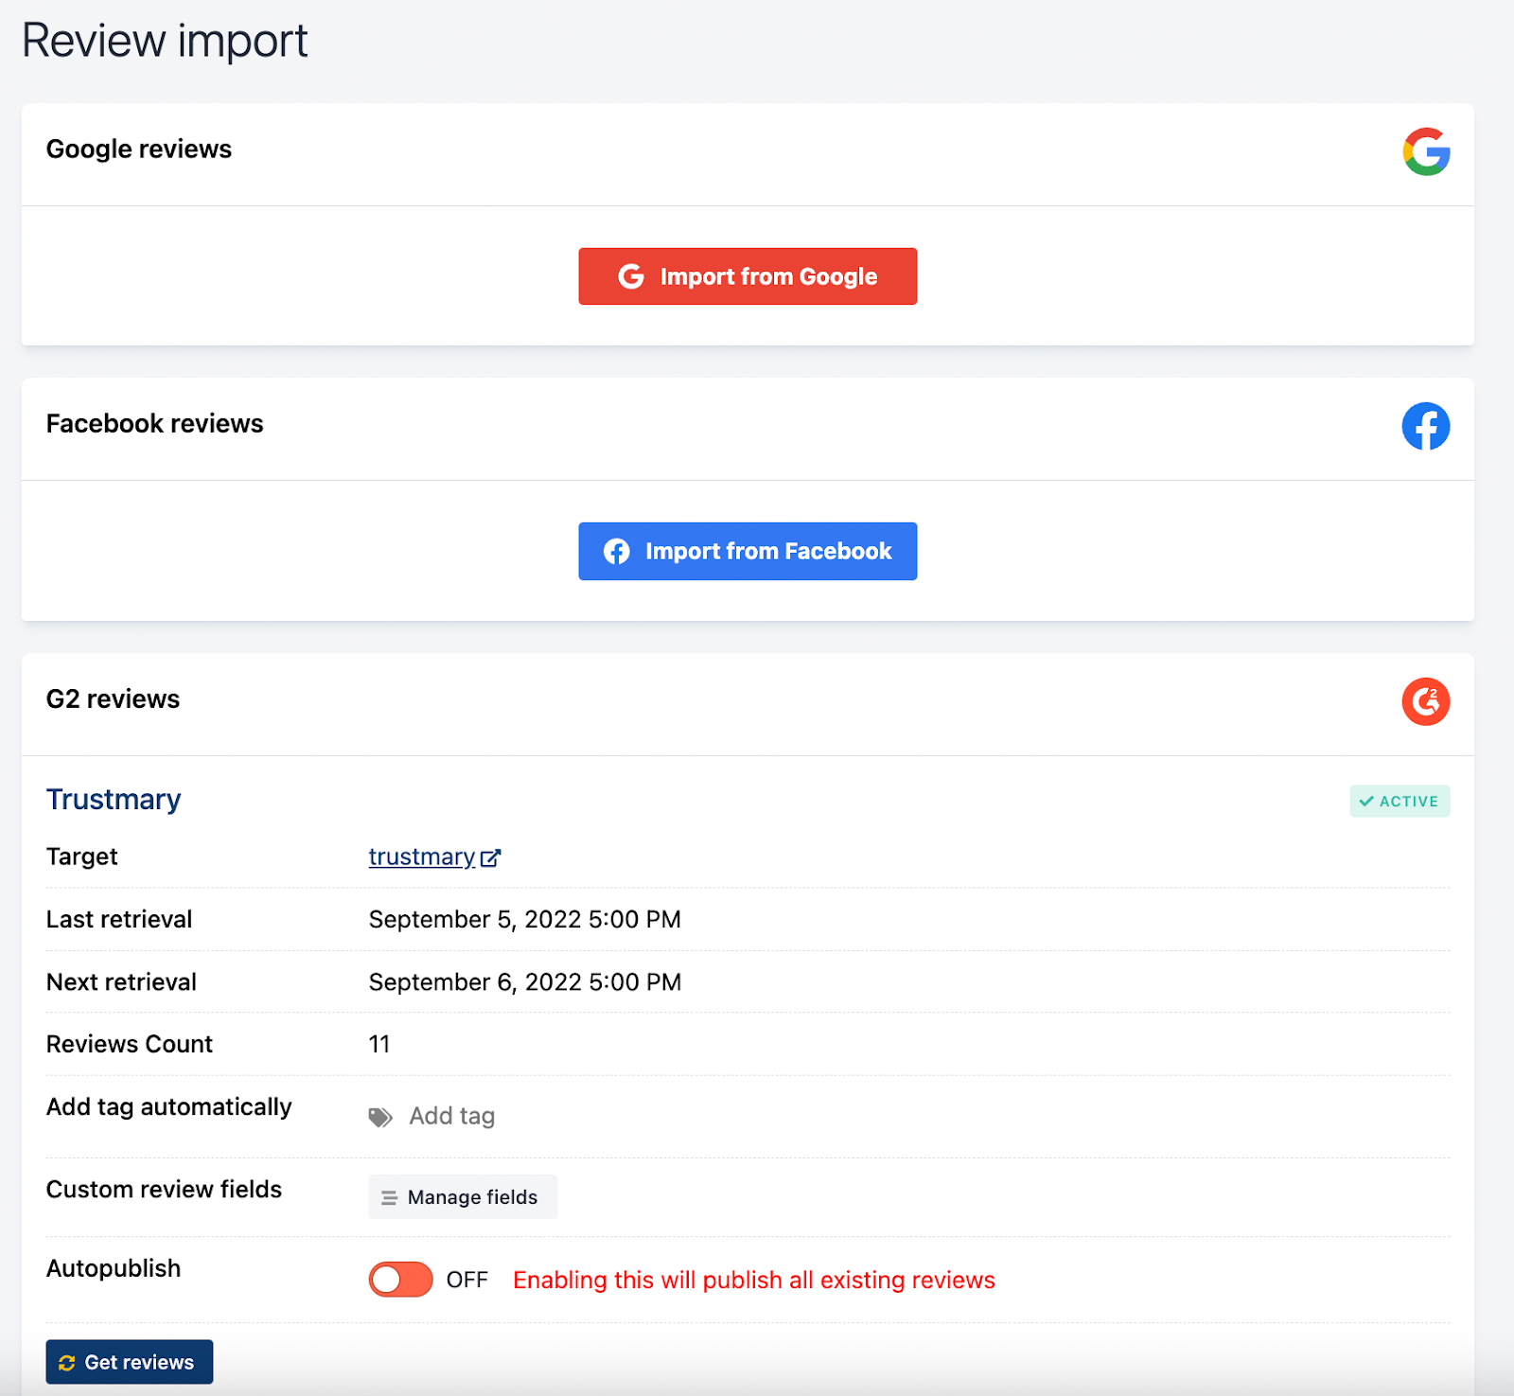This screenshot has height=1396, width=1514.
Task: Click the Target row label
Action: pos(82,857)
